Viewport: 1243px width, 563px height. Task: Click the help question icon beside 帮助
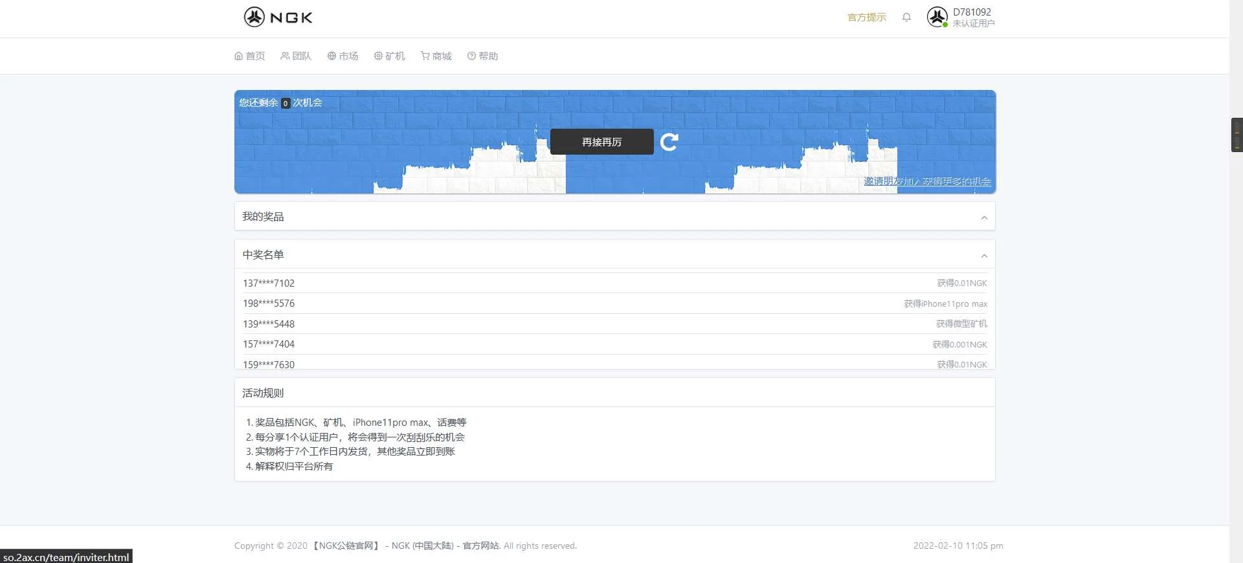point(471,56)
